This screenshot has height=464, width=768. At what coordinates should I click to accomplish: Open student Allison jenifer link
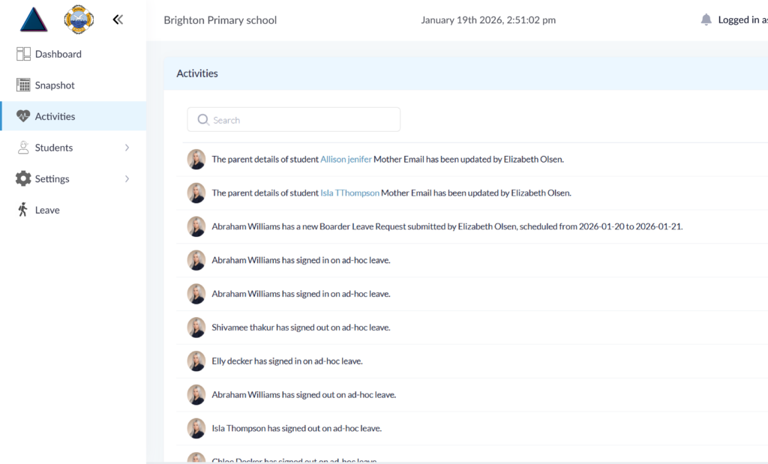[346, 160]
